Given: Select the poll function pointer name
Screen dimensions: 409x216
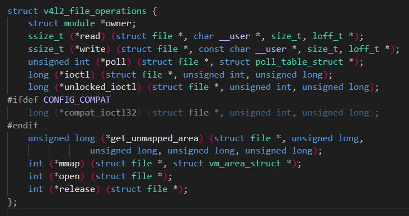Looking at the screenshot, I should (x=116, y=62).
